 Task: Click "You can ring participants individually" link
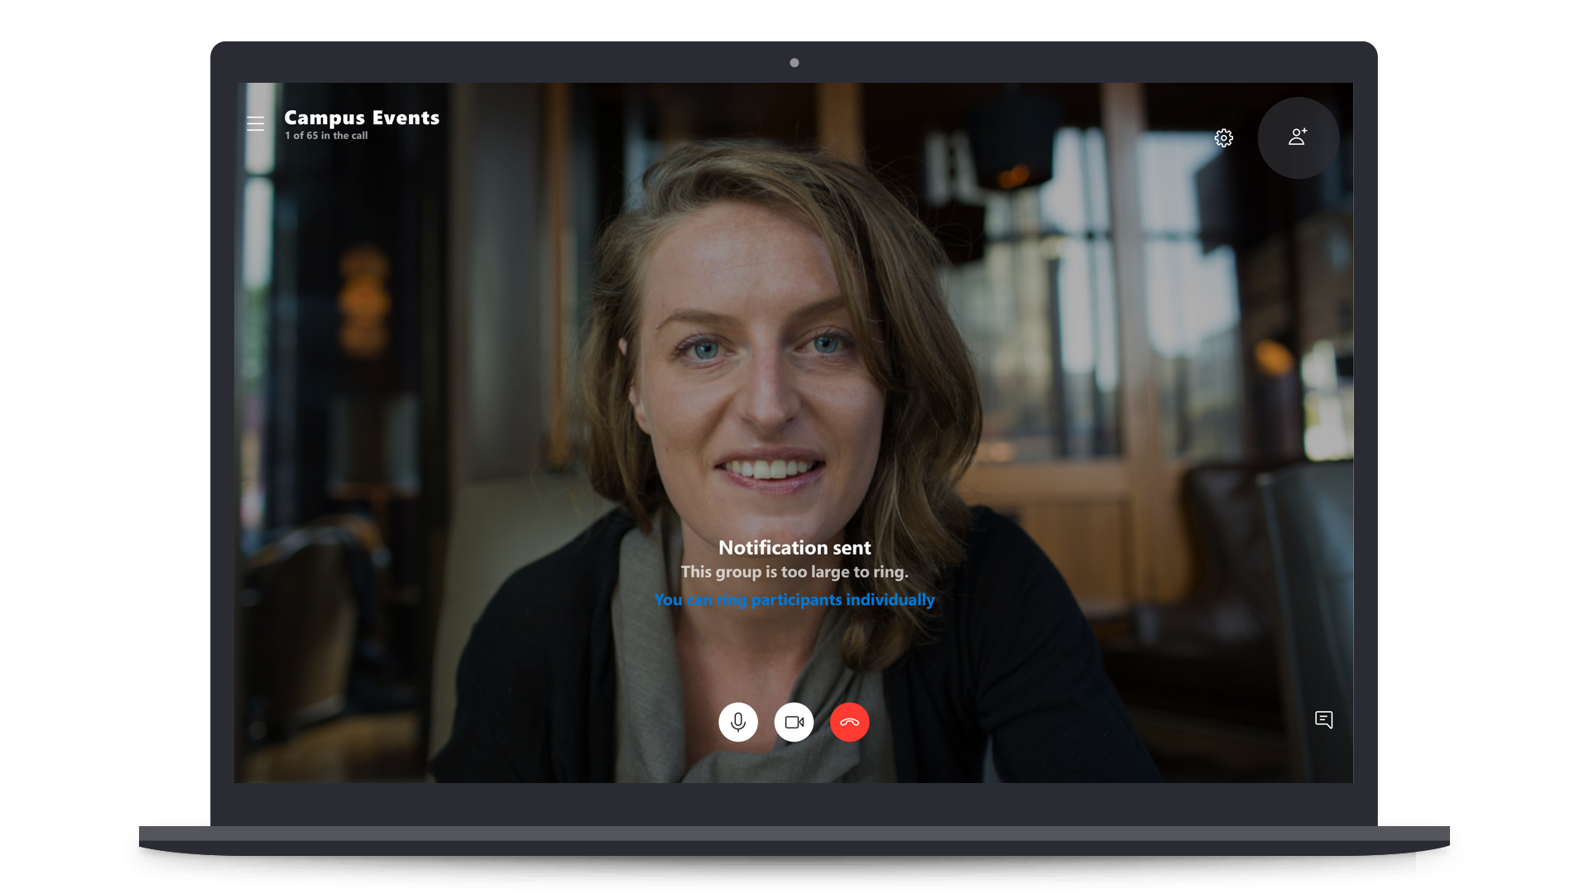click(794, 599)
